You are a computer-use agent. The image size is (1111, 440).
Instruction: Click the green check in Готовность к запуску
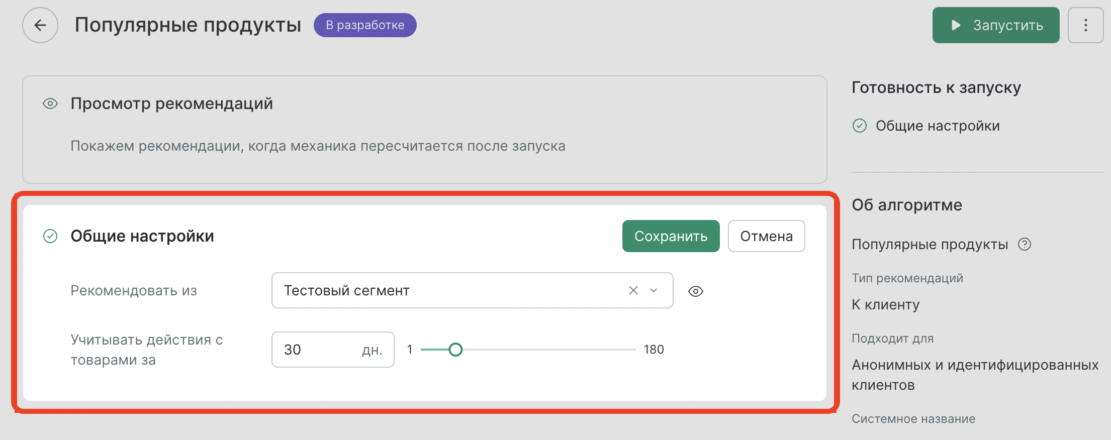click(x=860, y=126)
